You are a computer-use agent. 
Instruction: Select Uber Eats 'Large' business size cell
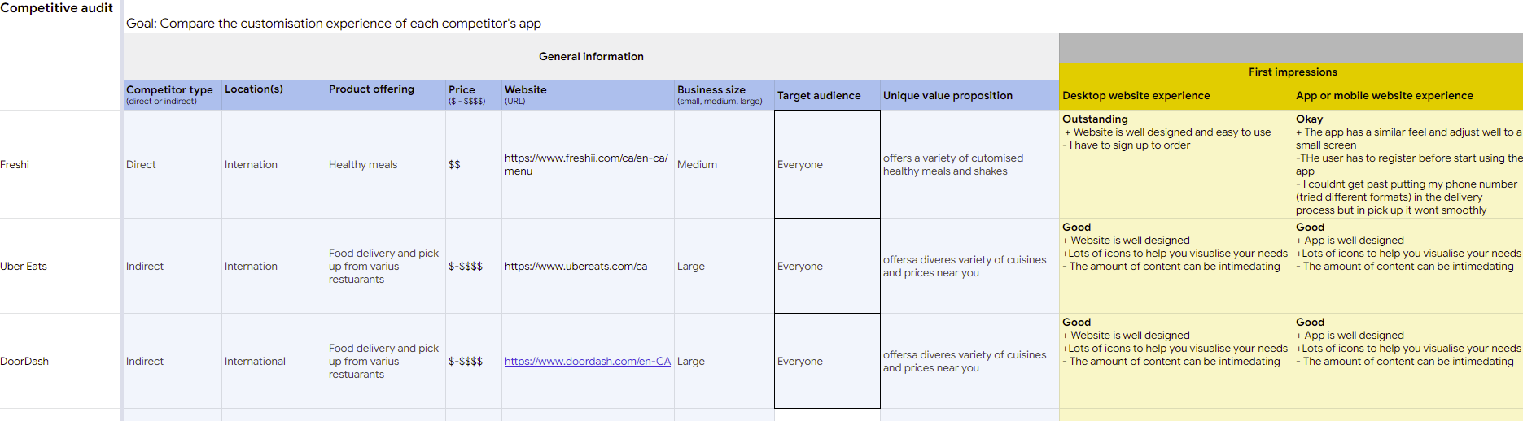724,266
